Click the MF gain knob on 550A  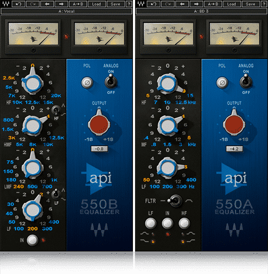168,125
